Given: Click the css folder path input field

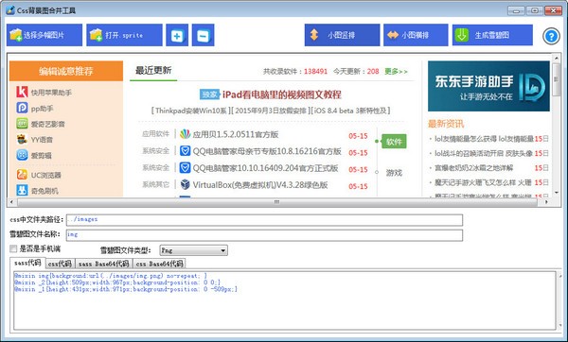Looking at the screenshot, I should [264, 219].
